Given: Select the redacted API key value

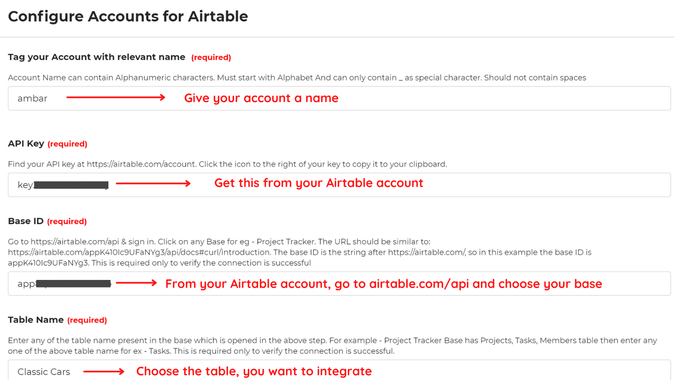Looking at the screenshot, I should tap(71, 185).
